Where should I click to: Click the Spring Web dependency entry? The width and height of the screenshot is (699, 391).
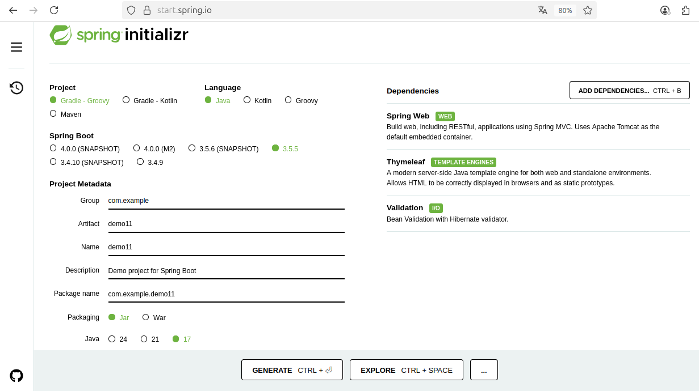click(538, 126)
